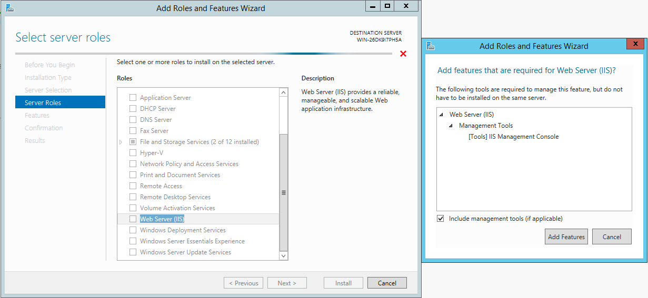Enable the Remote Access role checkbox
648x298 pixels.
click(133, 186)
